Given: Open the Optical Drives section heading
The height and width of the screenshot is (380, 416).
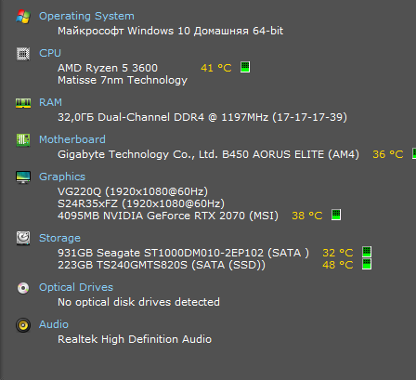Looking at the screenshot, I should (76, 287).
